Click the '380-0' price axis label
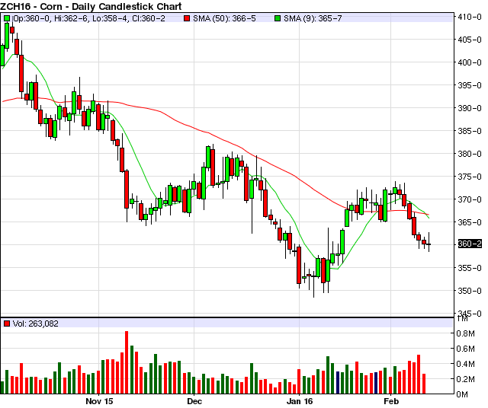 pos(470,154)
